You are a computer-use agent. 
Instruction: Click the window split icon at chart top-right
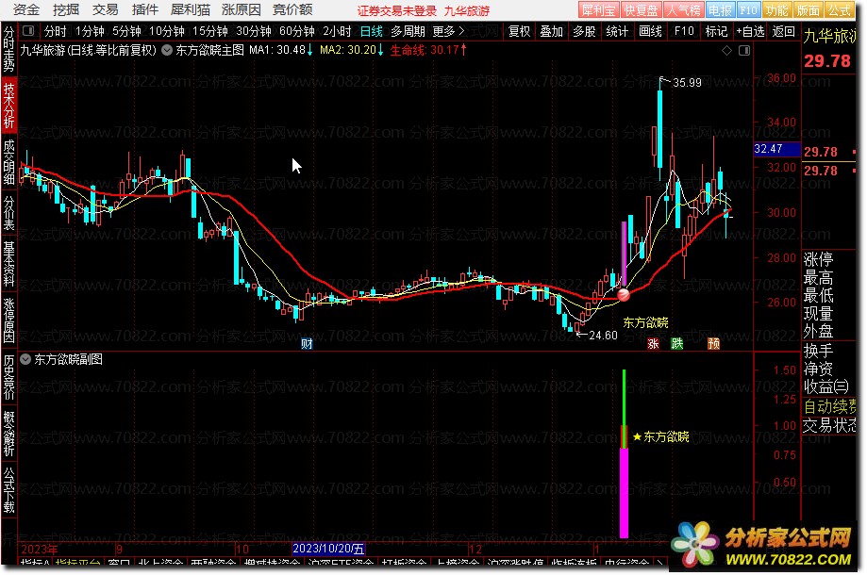point(744,50)
